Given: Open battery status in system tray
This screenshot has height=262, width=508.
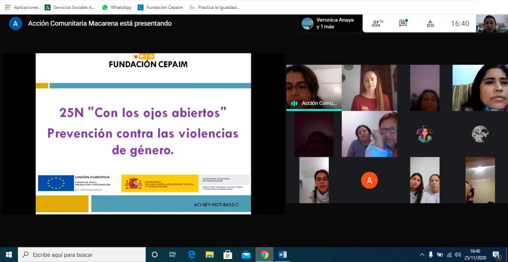Looking at the screenshot, I should (440, 254).
